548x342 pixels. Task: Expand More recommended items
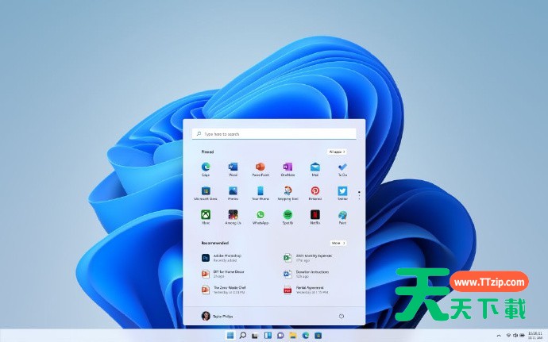click(338, 243)
